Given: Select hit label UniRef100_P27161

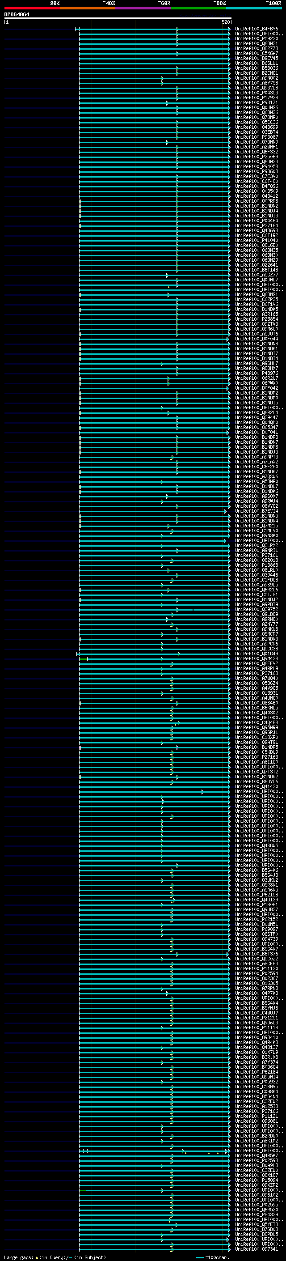Looking at the screenshot, I should click(257, 555).
